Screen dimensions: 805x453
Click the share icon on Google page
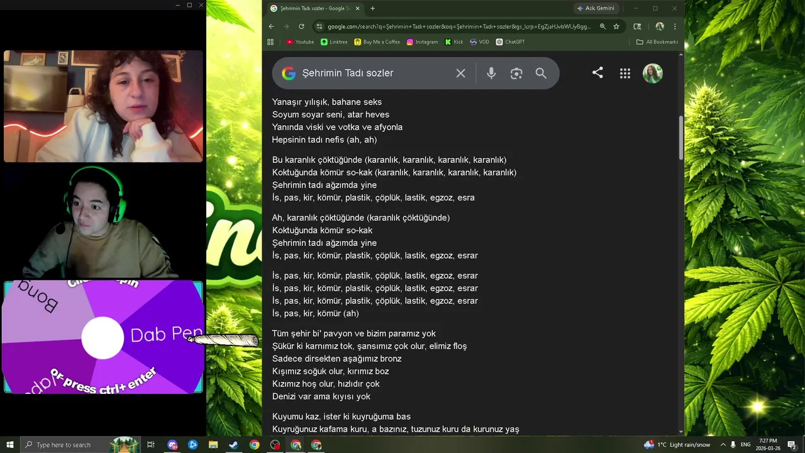[x=597, y=73]
